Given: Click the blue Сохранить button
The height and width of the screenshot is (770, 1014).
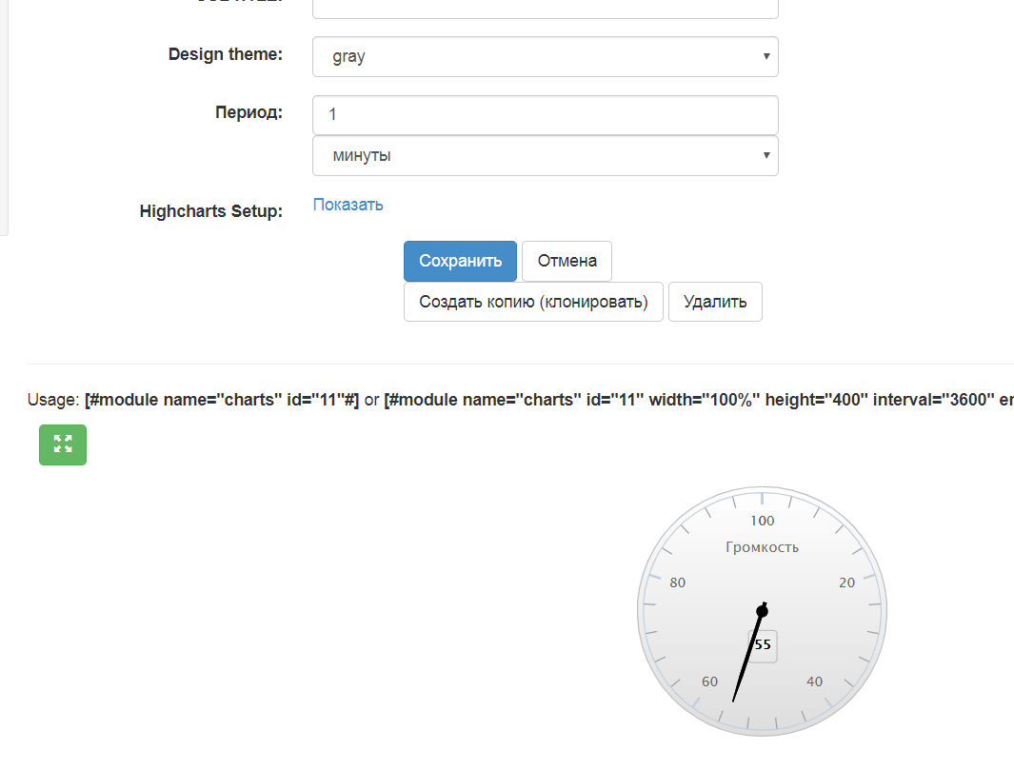Looking at the screenshot, I should point(460,261).
